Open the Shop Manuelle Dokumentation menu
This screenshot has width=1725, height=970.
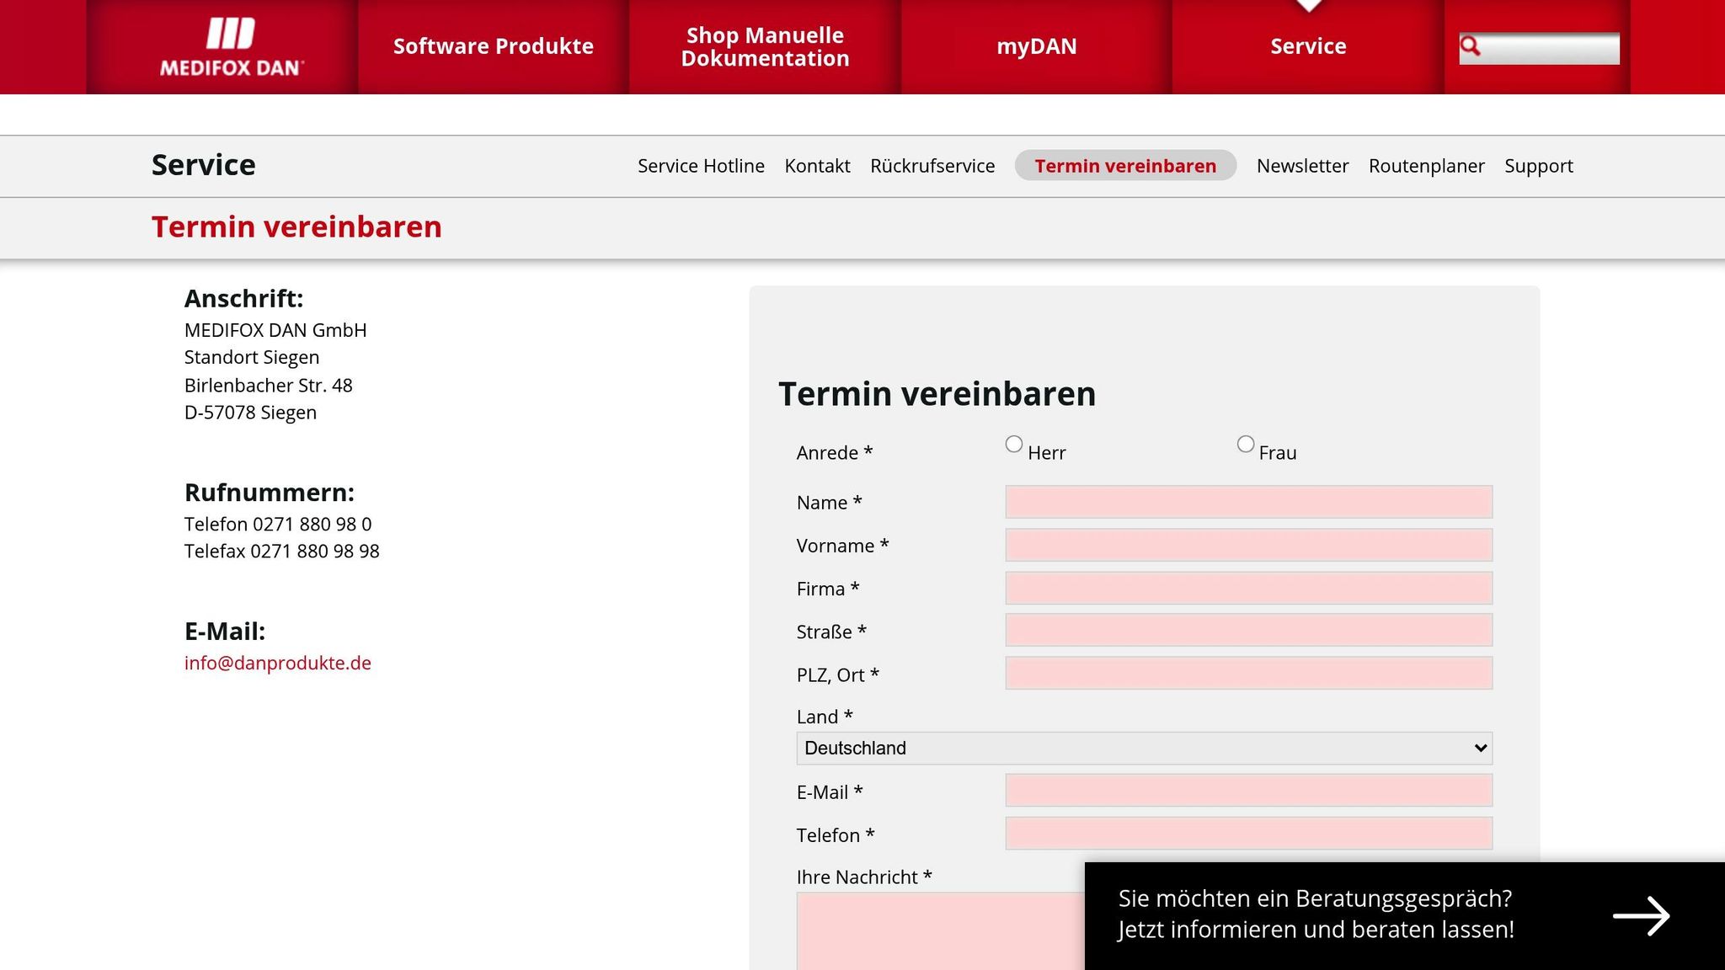[764, 46]
